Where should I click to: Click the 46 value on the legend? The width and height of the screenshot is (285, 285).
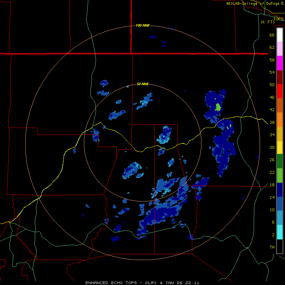[272, 98]
